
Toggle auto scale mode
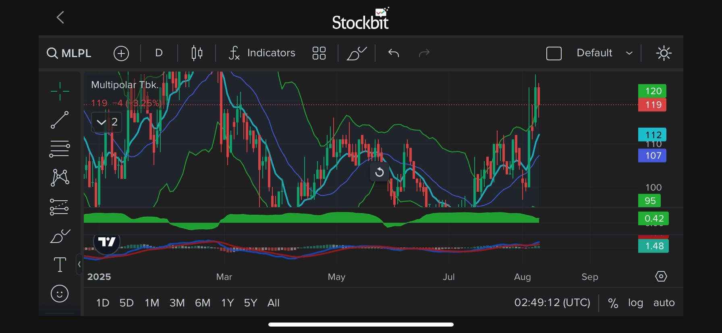[664, 303]
